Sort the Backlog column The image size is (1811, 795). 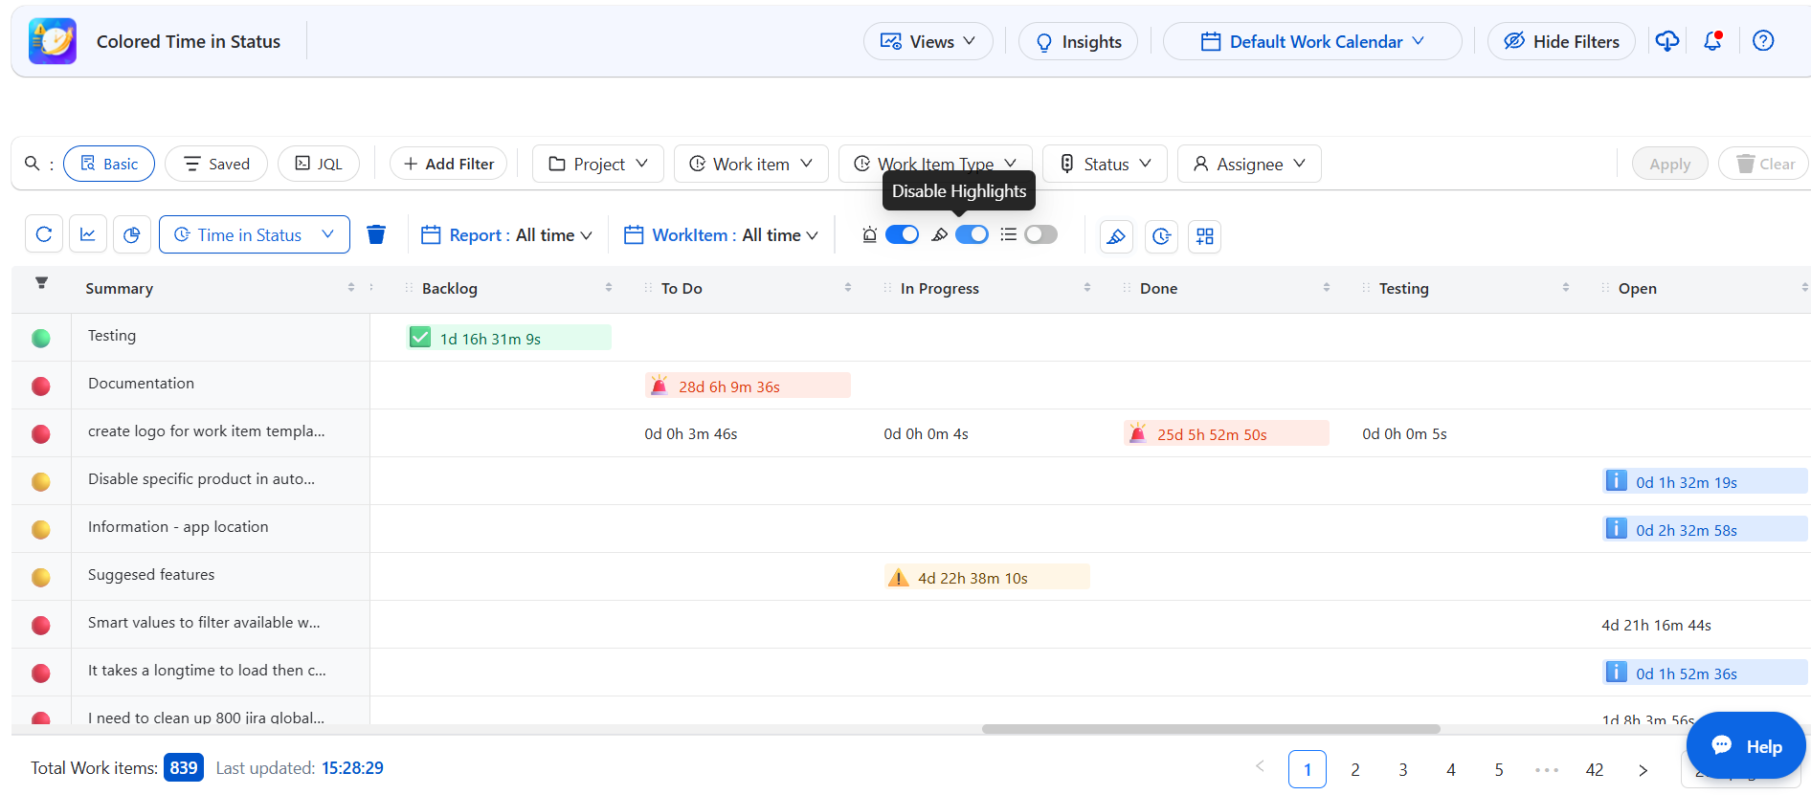point(609,288)
